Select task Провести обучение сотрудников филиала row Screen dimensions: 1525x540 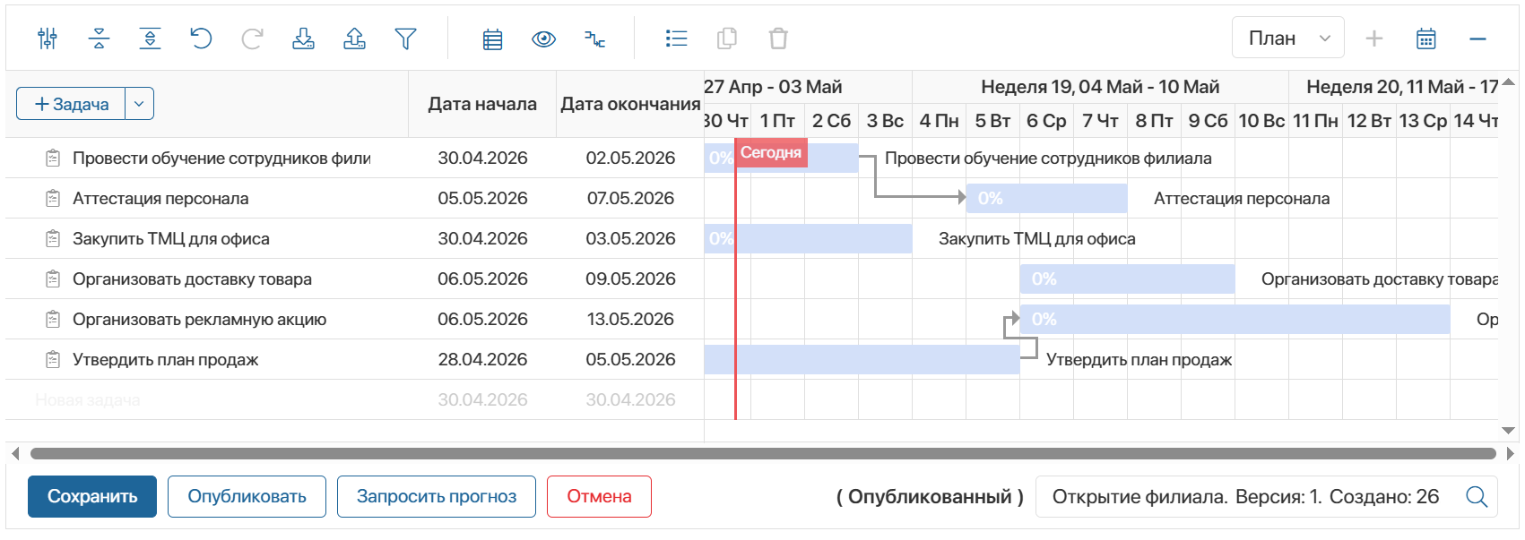355,158
